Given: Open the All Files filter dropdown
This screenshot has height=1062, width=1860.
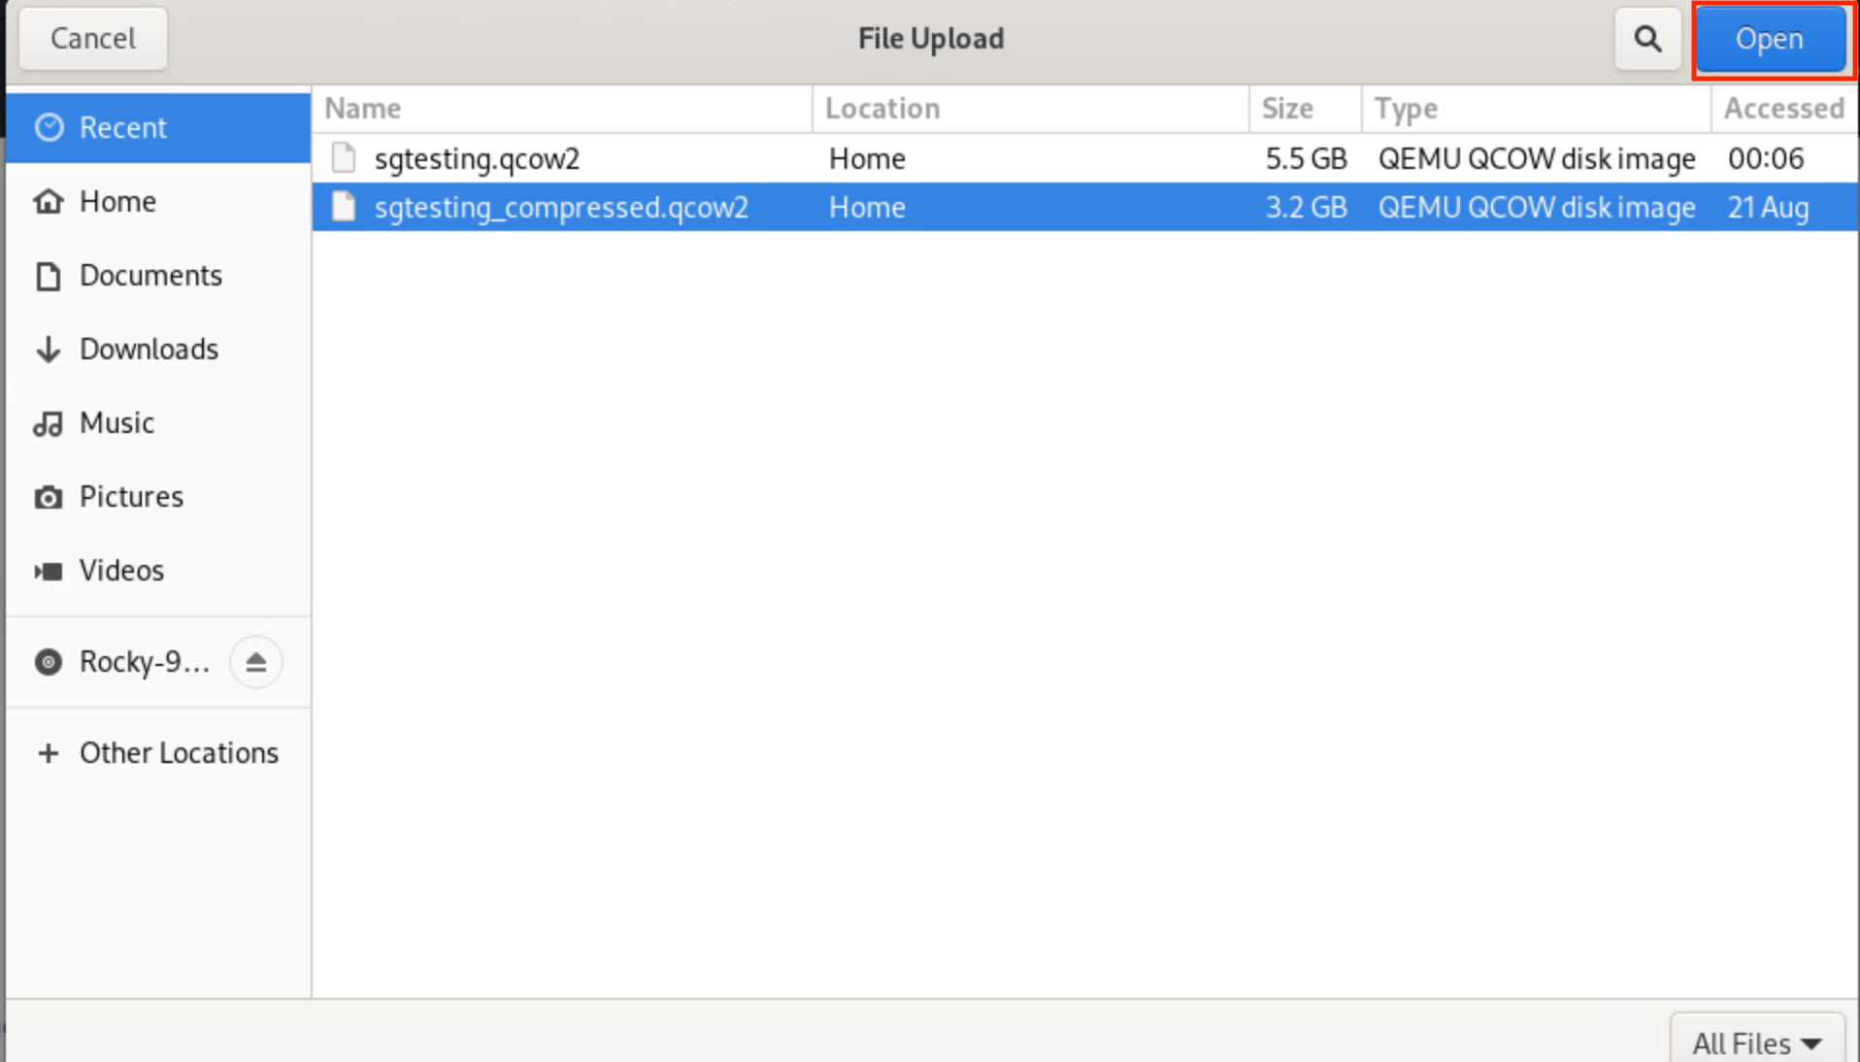Looking at the screenshot, I should (1756, 1043).
